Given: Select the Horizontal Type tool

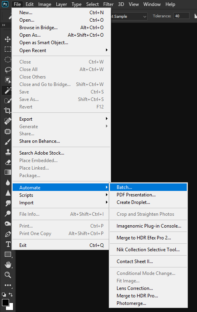Looking at the screenshot, I should 8,244.
